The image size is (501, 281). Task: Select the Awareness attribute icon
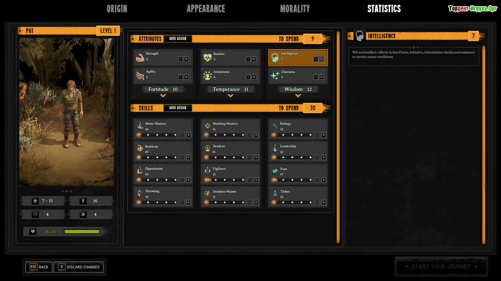(207, 75)
